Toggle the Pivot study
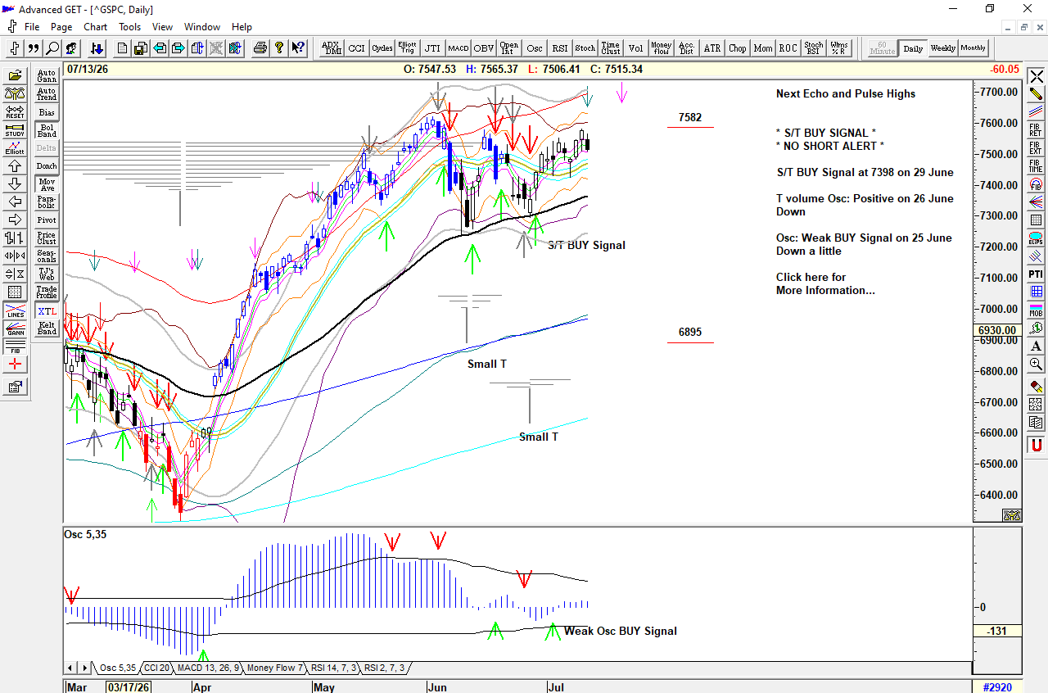 pyautogui.click(x=47, y=220)
